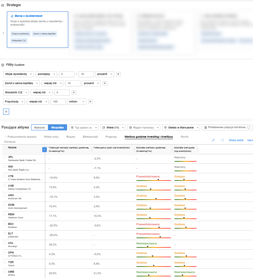Viewport: 253px width, 278px height.
Task: Open the Region handlowy dropdown
Action: [144, 127]
